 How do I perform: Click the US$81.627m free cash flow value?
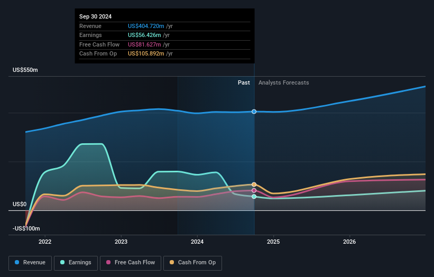(144, 44)
